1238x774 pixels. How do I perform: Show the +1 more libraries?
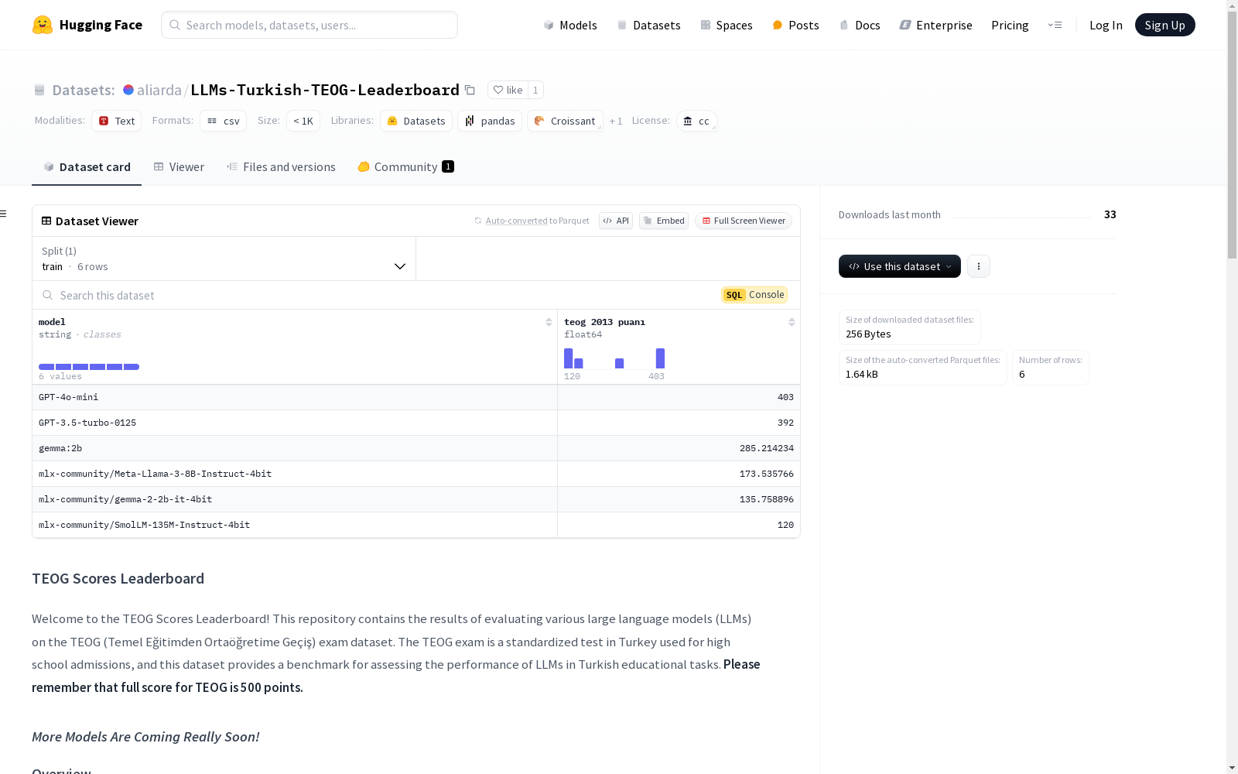click(x=616, y=121)
